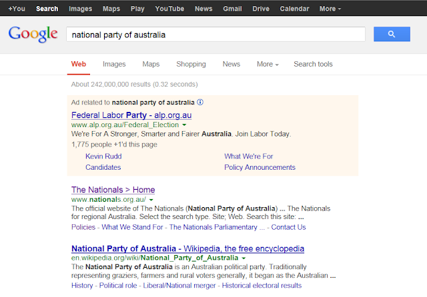Open Calendar in the top bar

pos(294,9)
